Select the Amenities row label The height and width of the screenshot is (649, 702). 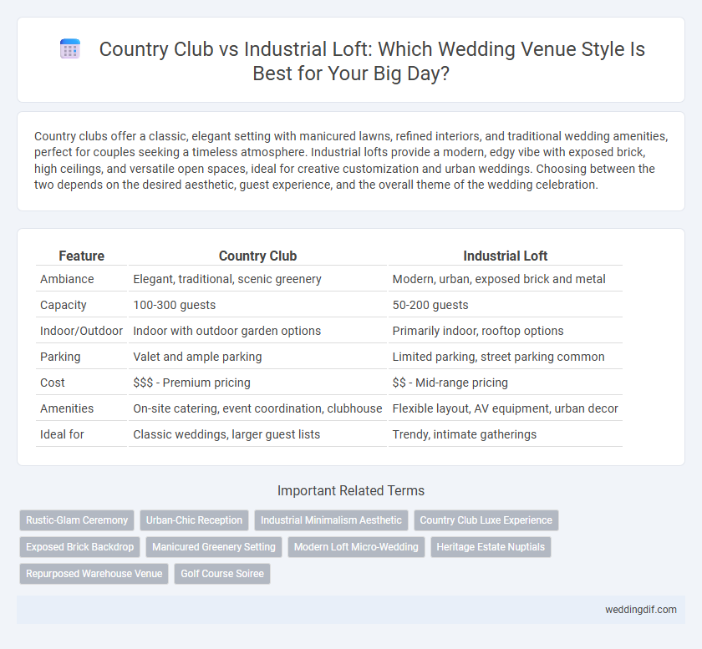67,408
